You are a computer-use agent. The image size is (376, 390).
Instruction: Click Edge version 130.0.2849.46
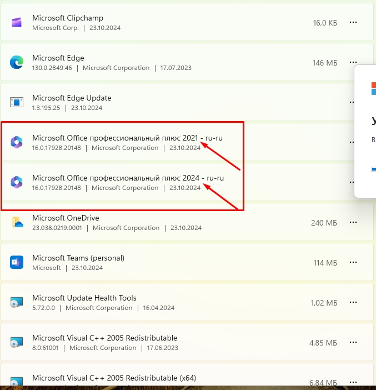(52, 68)
